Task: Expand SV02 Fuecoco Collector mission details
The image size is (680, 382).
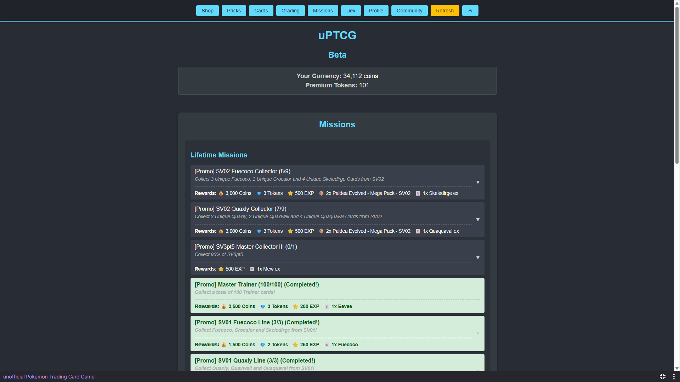Action: 478,182
